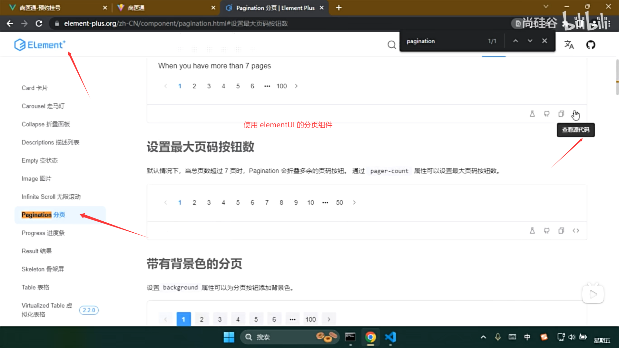
Task: Jump to previous 'pagination' search match
Action: [516, 41]
